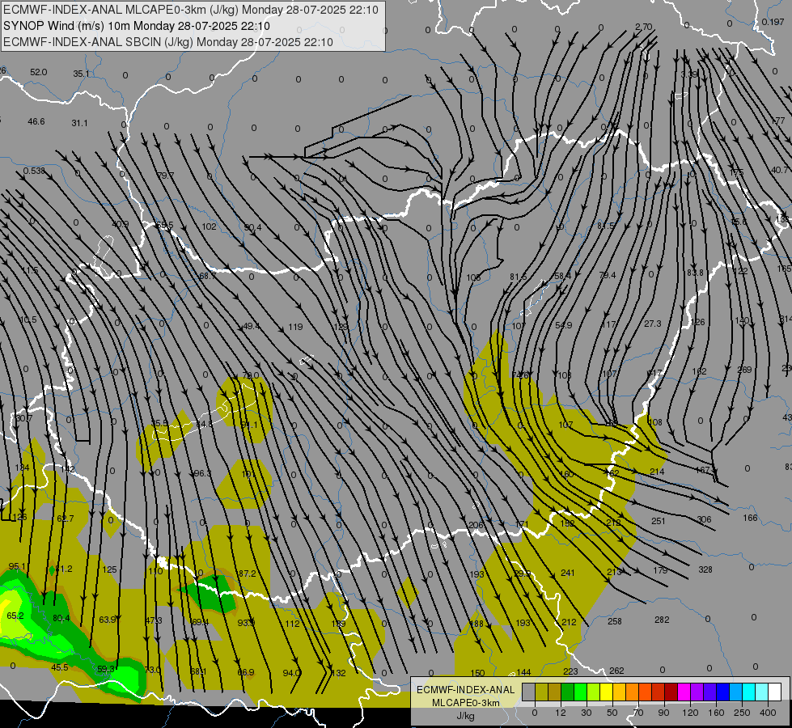Click the map value '52.0' at the upper left
Viewport: 792px width, 728px height.
pos(38,72)
